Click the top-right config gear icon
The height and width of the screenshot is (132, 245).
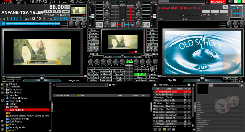pos(230,2)
